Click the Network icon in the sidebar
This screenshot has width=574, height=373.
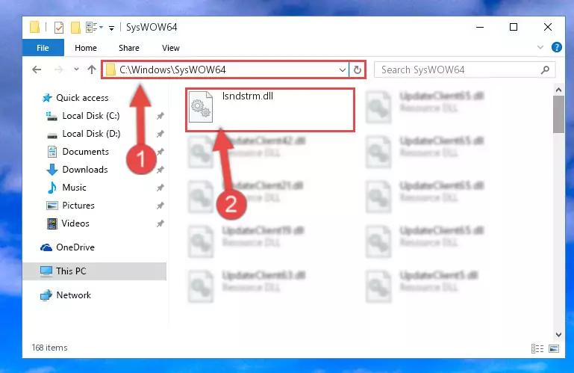point(46,295)
